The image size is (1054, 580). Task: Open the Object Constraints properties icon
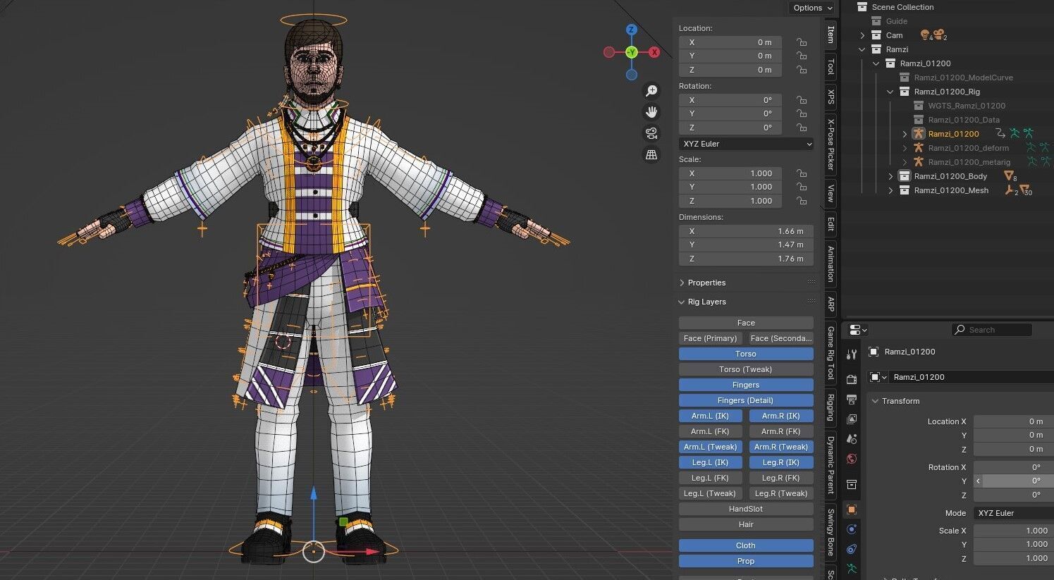pos(852,549)
